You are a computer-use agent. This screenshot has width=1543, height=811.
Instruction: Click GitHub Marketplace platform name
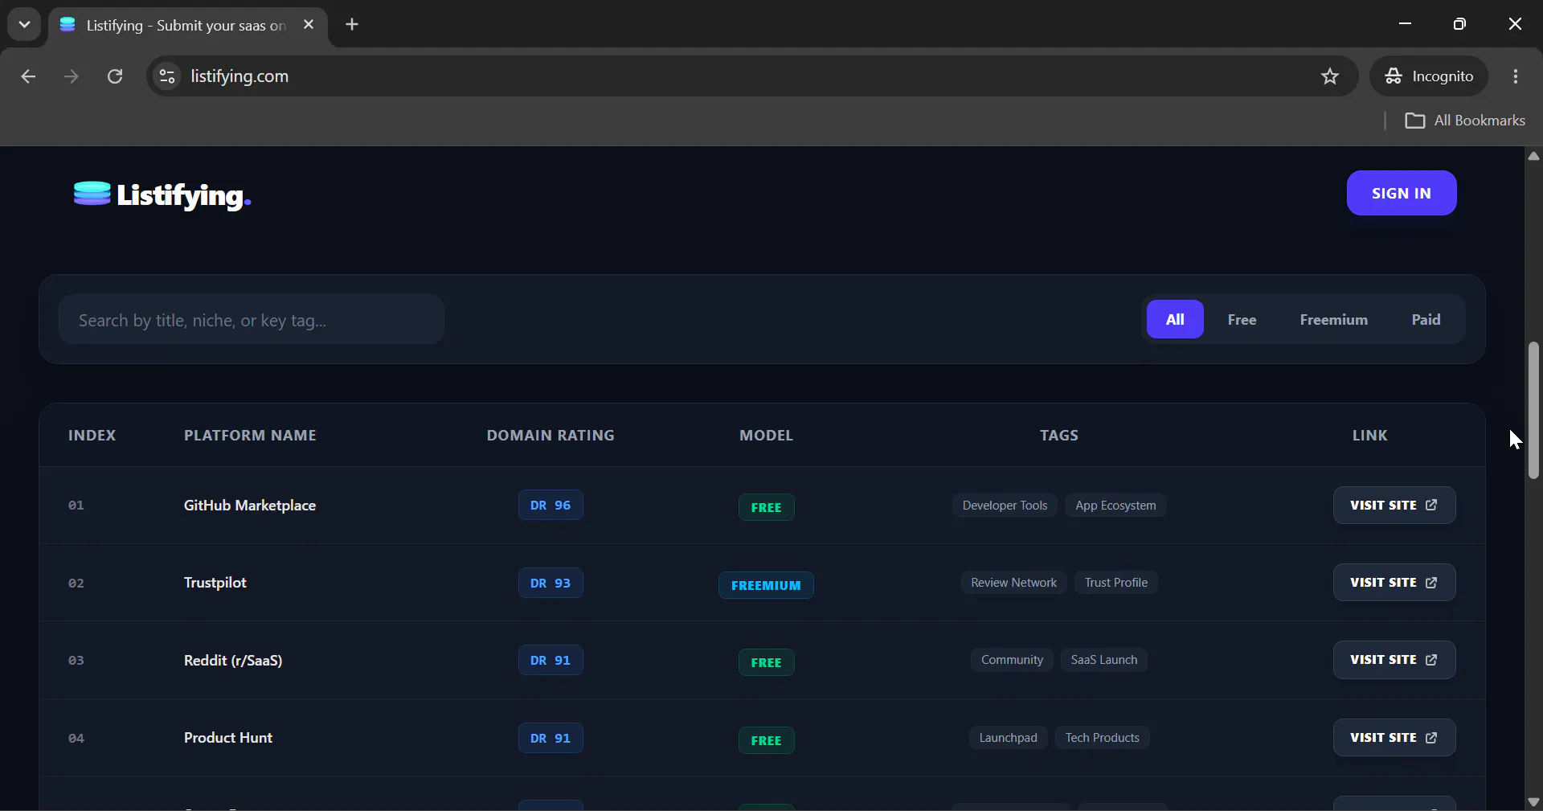click(250, 506)
